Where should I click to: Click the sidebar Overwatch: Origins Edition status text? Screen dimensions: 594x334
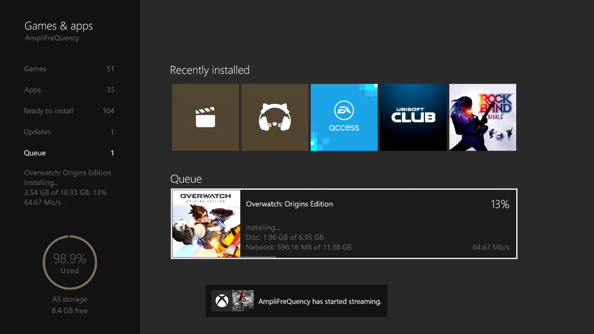[67, 173]
